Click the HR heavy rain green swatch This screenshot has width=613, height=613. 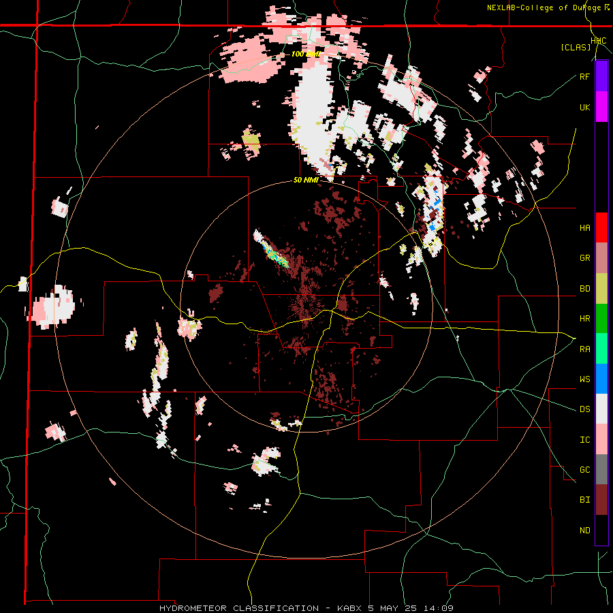click(601, 318)
